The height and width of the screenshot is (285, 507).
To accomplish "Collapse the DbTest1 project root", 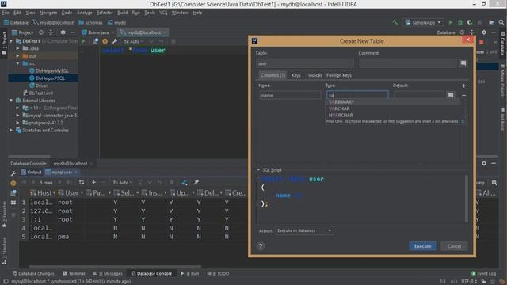I will click(11, 41).
